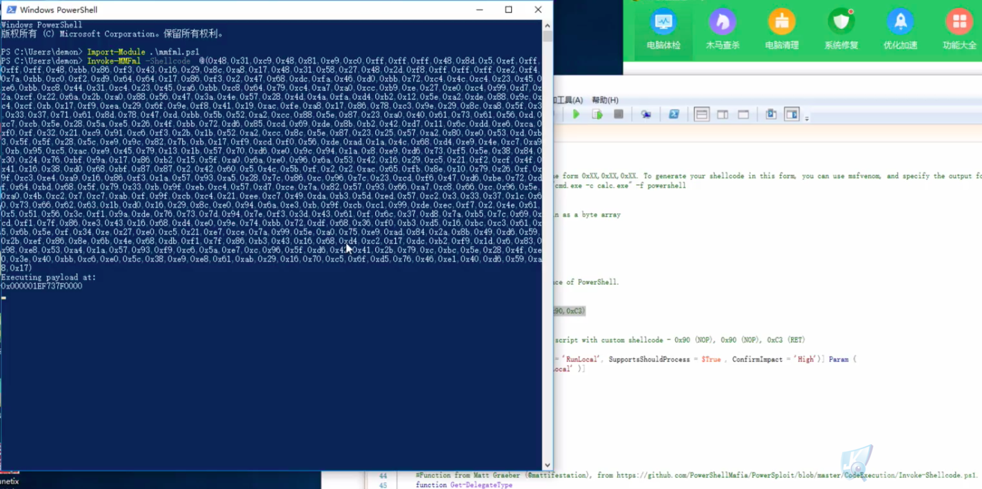Open 系统修复 shield icon
This screenshot has height=489, width=982.
(841, 30)
